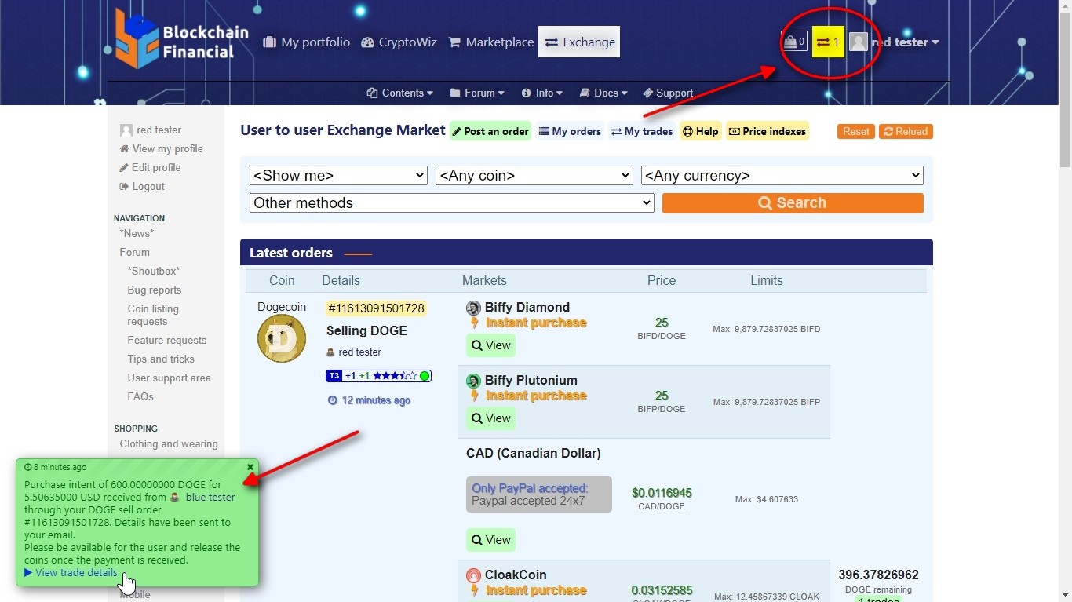Click the Post an order button
Viewport: 1072px width, 602px height.
point(490,132)
